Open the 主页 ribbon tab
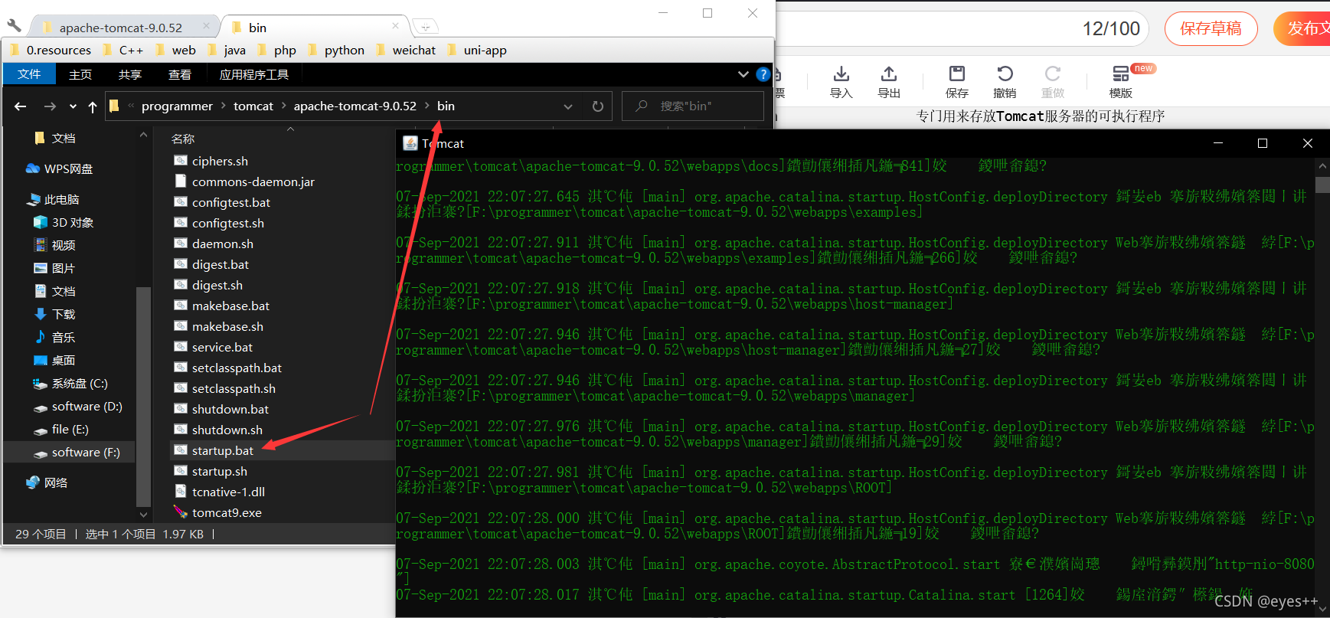 80,74
